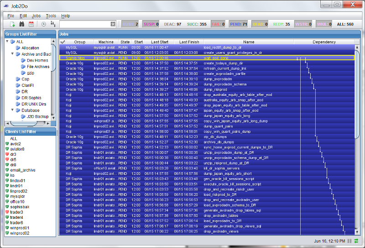Open the Help menu
Image resolution: width=365 pixels, height=248 pixels.
tap(65, 16)
